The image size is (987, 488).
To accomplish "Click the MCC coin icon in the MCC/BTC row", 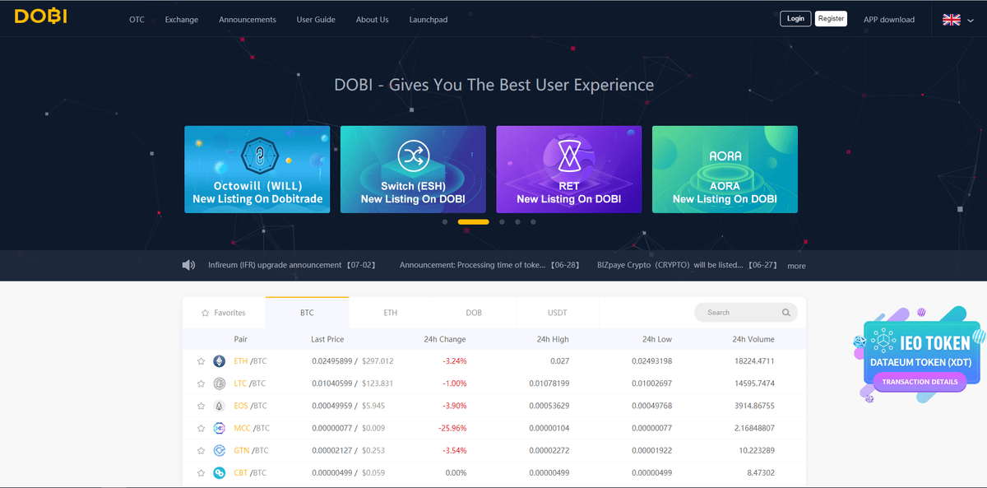I will coord(220,428).
